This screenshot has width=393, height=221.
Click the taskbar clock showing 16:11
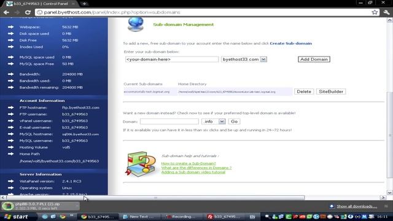coord(382,217)
